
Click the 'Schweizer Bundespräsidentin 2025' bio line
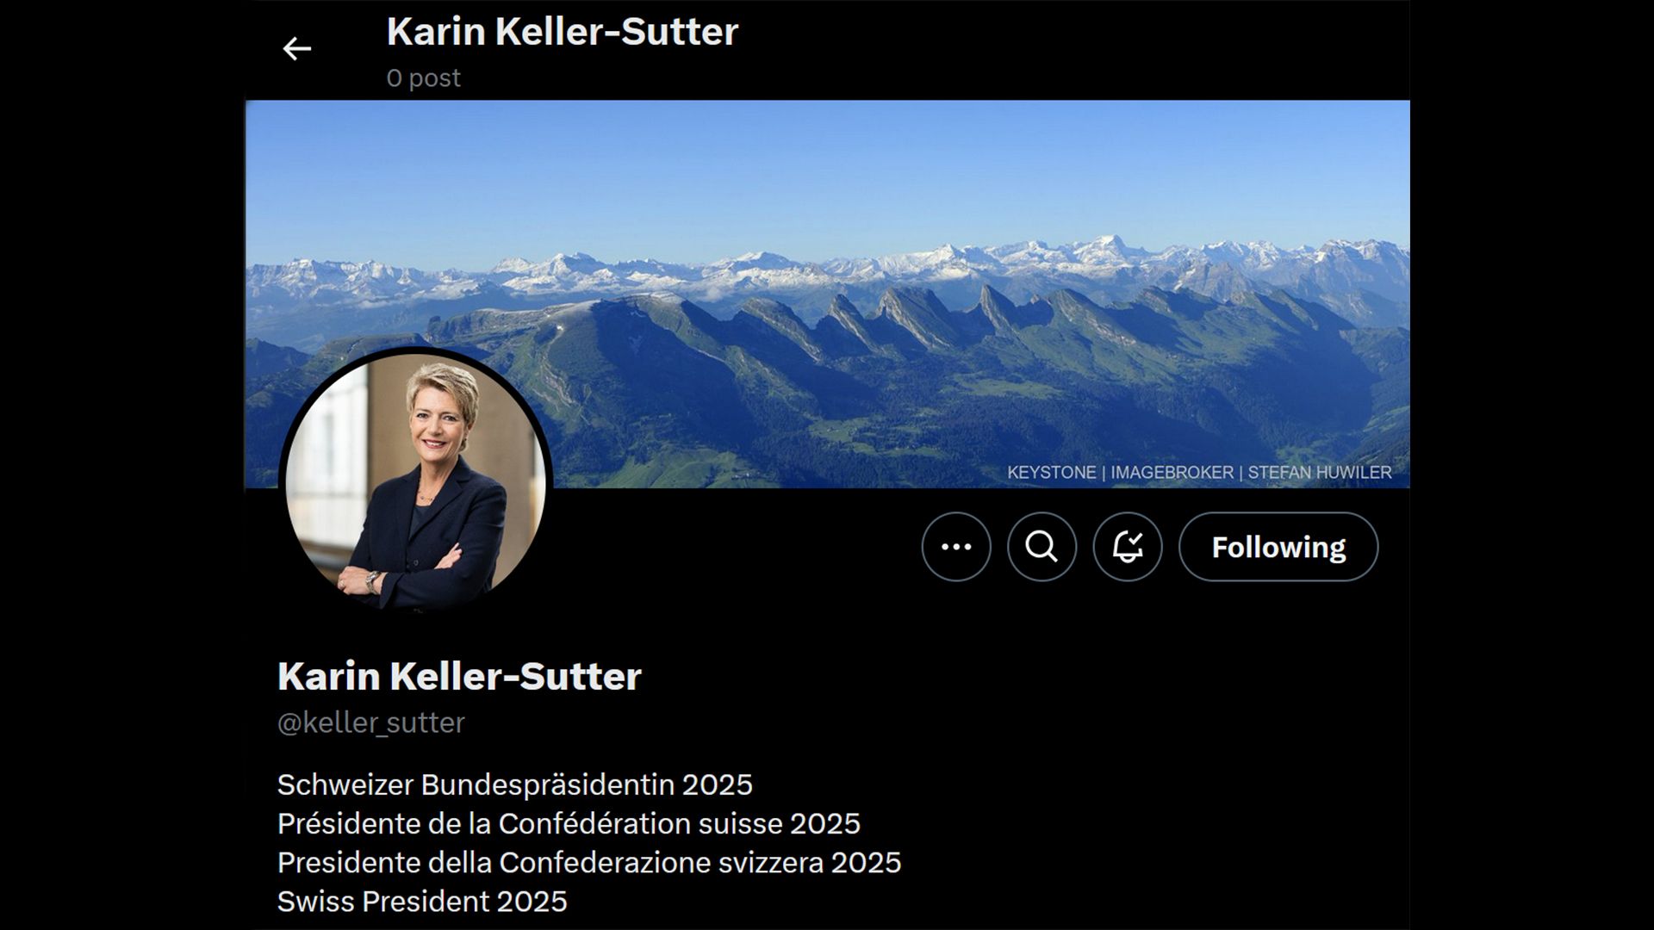click(x=515, y=784)
